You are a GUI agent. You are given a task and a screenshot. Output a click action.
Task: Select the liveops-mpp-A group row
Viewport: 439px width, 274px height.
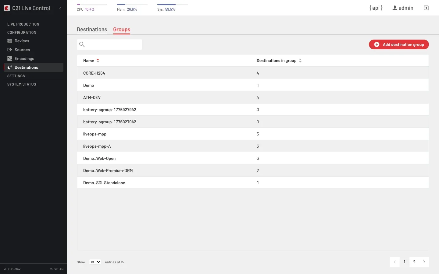coord(253,146)
